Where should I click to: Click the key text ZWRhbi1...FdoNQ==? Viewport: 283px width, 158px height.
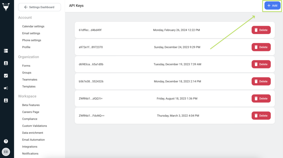91,116
